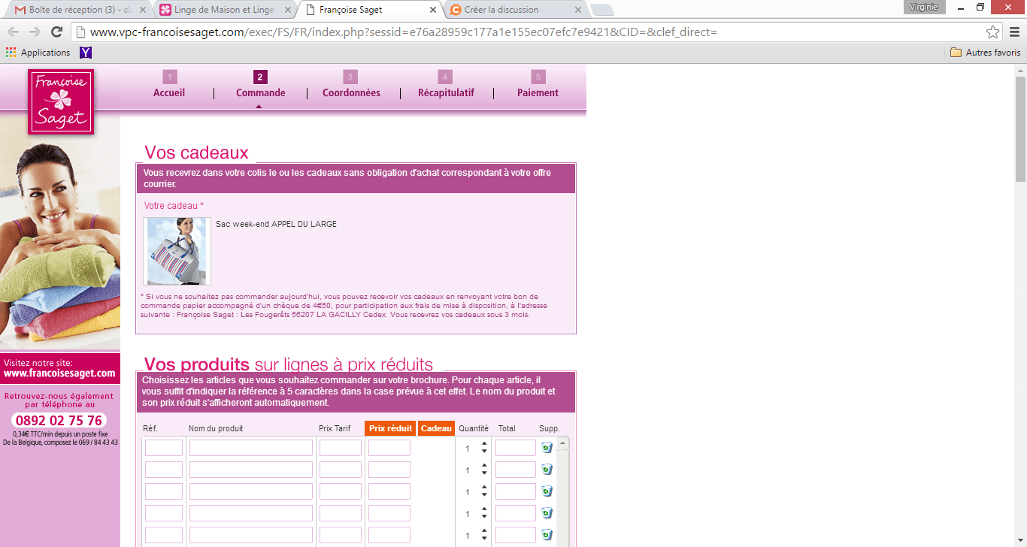Increase quantity in first product row

(484, 443)
